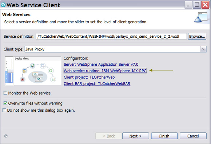The height and width of the screenshot is (144, 211).
Task: Enable Monitor the Web service checkbox
Action: click(x=5, y=93)
